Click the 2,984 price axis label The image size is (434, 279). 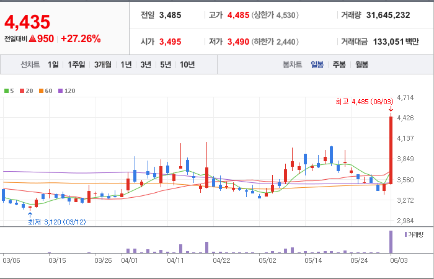tap(405, 221)
